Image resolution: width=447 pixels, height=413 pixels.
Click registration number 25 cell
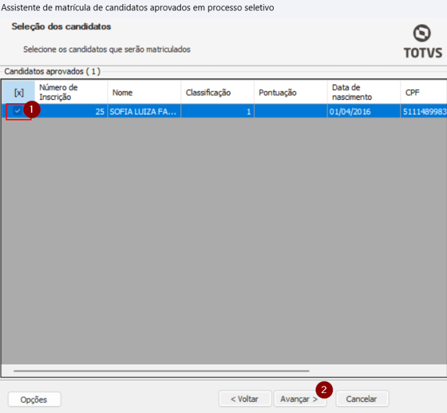[71, 111]
